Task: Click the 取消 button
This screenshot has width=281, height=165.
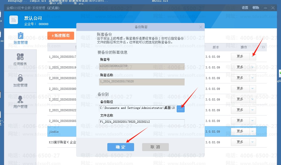Action: (x=155, y=147)
